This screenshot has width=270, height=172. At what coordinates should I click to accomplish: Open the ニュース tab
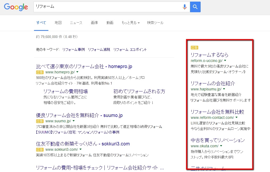tap(76, 23)
